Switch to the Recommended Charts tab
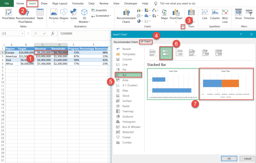The width and height of the screenshot is (256, 163). (126, 42)
